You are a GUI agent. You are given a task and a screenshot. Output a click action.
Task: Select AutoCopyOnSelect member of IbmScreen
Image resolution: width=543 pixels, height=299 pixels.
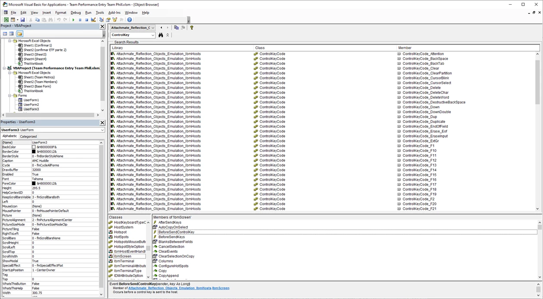click(173, 227)
